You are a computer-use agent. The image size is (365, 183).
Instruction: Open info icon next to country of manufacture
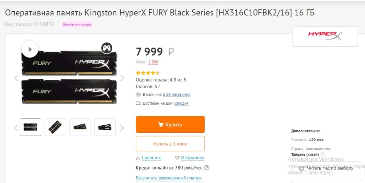322,154
